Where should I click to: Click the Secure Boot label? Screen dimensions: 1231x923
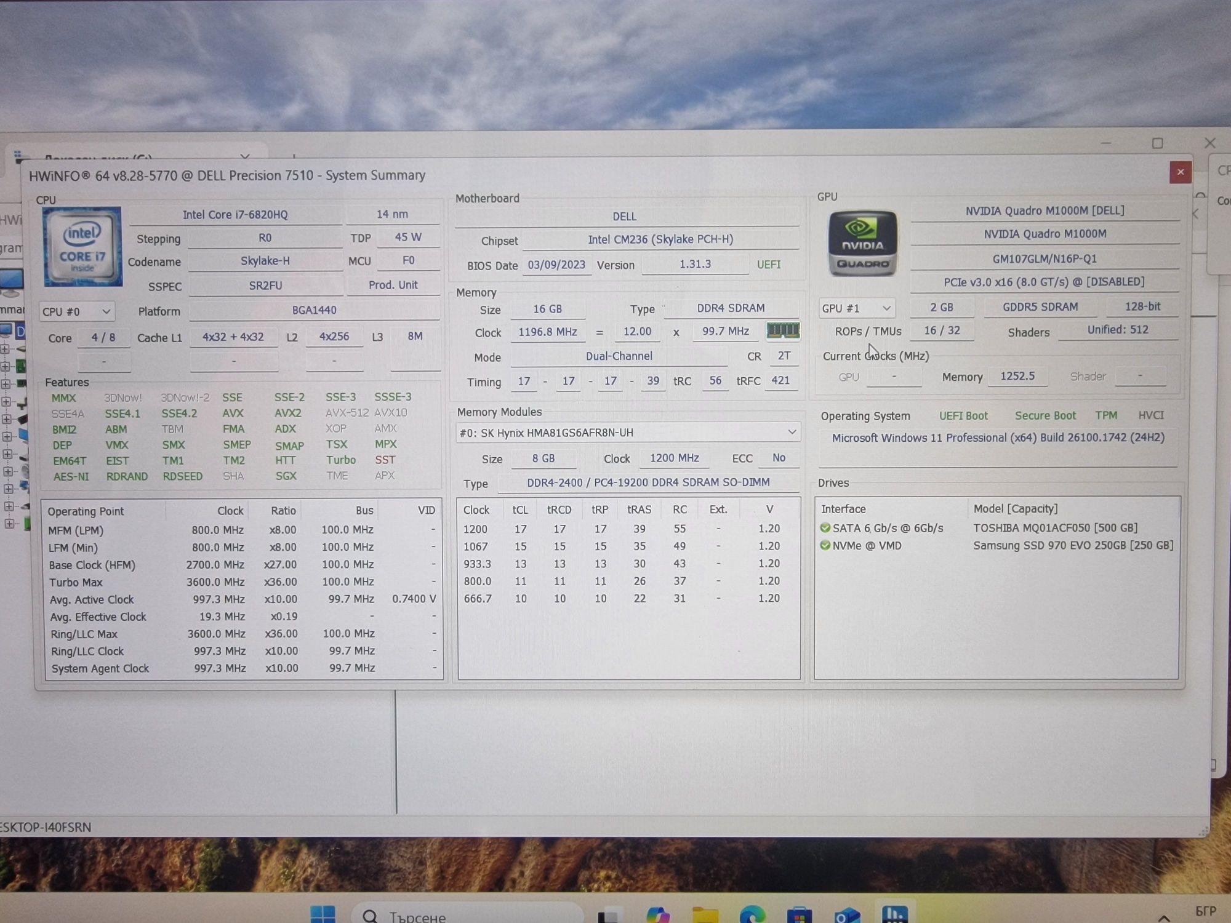(1045, 416)
